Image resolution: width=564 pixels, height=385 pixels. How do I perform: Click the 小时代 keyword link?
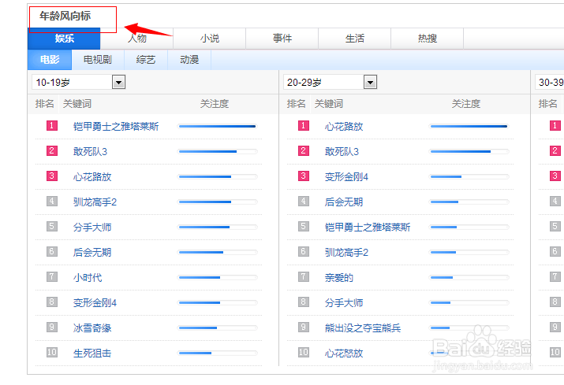(88, 278)
